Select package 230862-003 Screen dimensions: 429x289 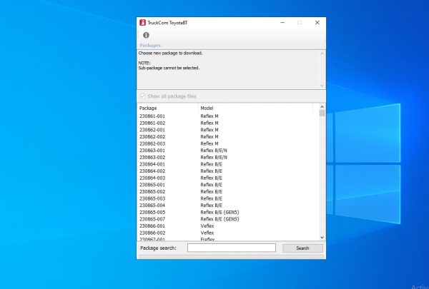click(228, 143)
